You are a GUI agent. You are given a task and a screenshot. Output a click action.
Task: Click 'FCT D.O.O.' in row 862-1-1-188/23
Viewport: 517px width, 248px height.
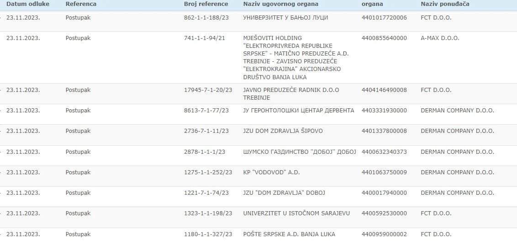436,18
